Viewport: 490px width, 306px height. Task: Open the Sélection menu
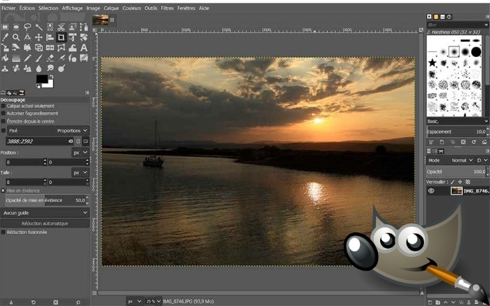48,8
